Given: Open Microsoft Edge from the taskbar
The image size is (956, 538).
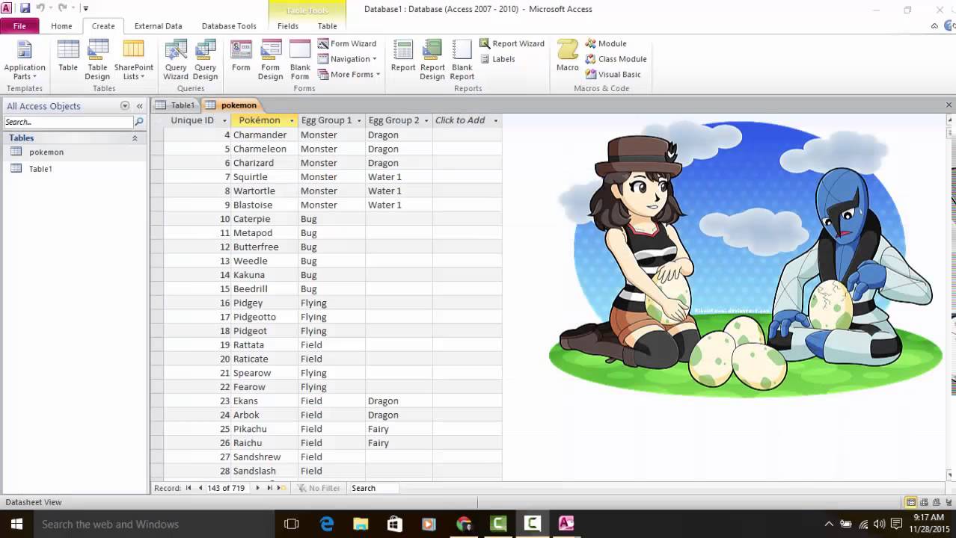Looking at the screenshot, I should (x=327, y=525).
